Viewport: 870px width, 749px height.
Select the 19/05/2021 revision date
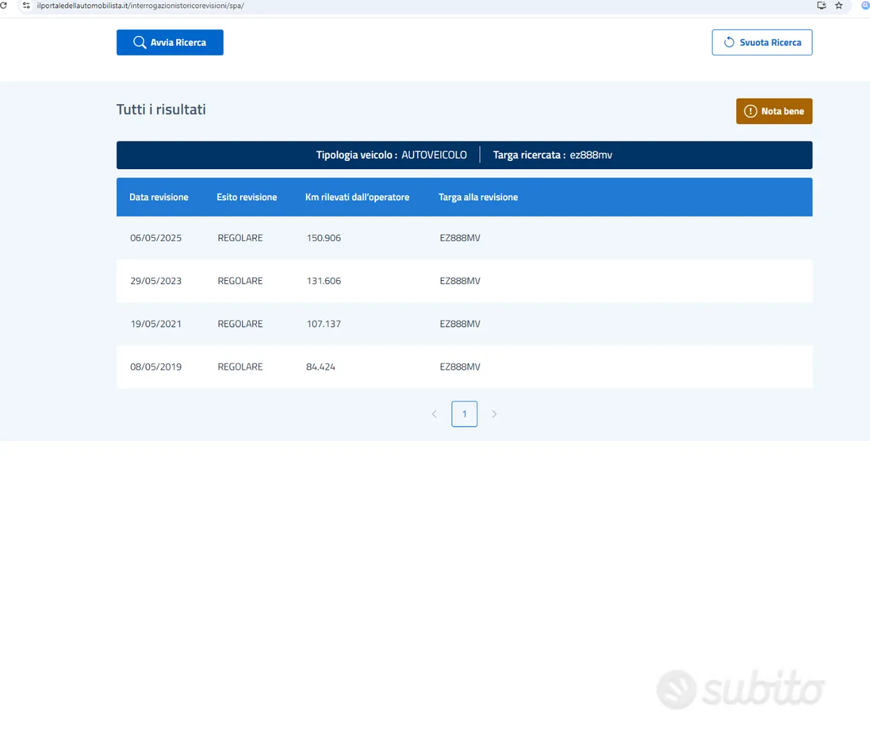(x=156, y=324)
